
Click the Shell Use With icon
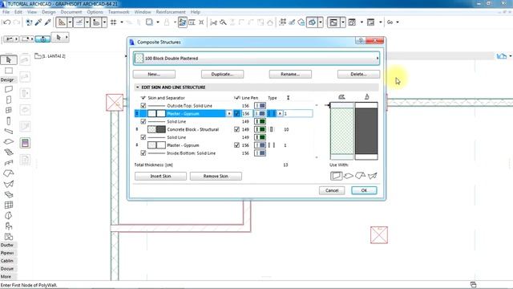372,176
